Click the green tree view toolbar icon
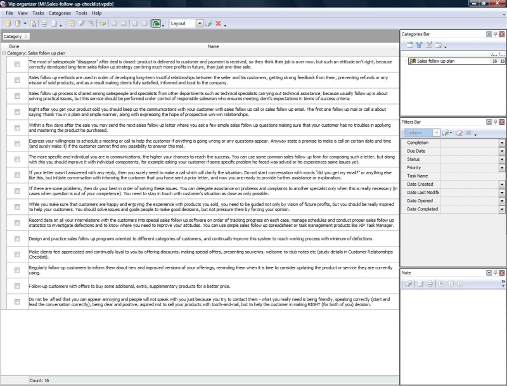 [x=156, y=23]
